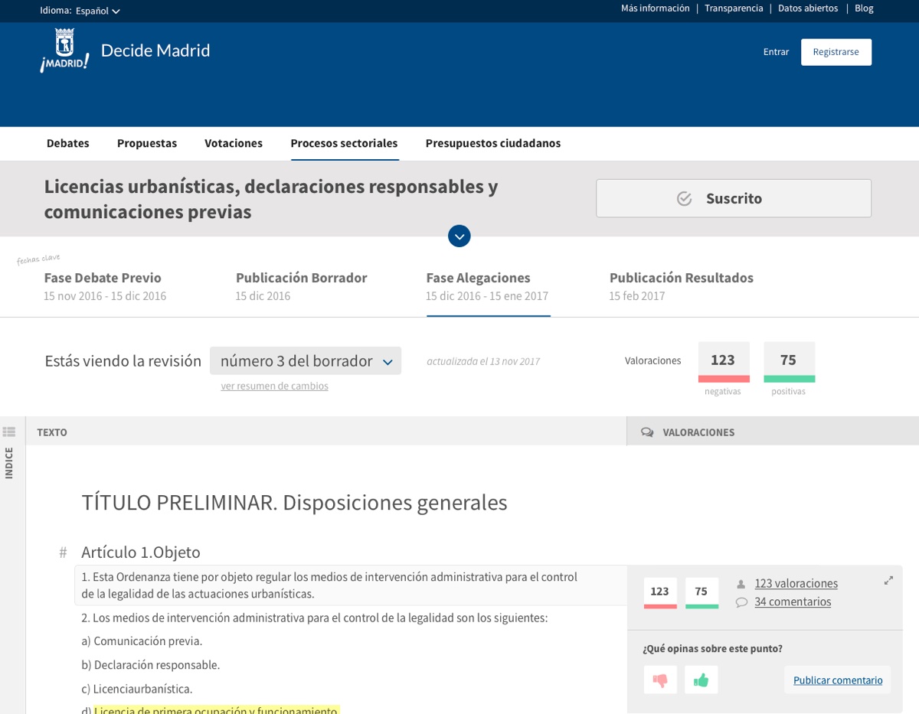
Task: Open the draft revision number dropdown
Action: (305, 361)
